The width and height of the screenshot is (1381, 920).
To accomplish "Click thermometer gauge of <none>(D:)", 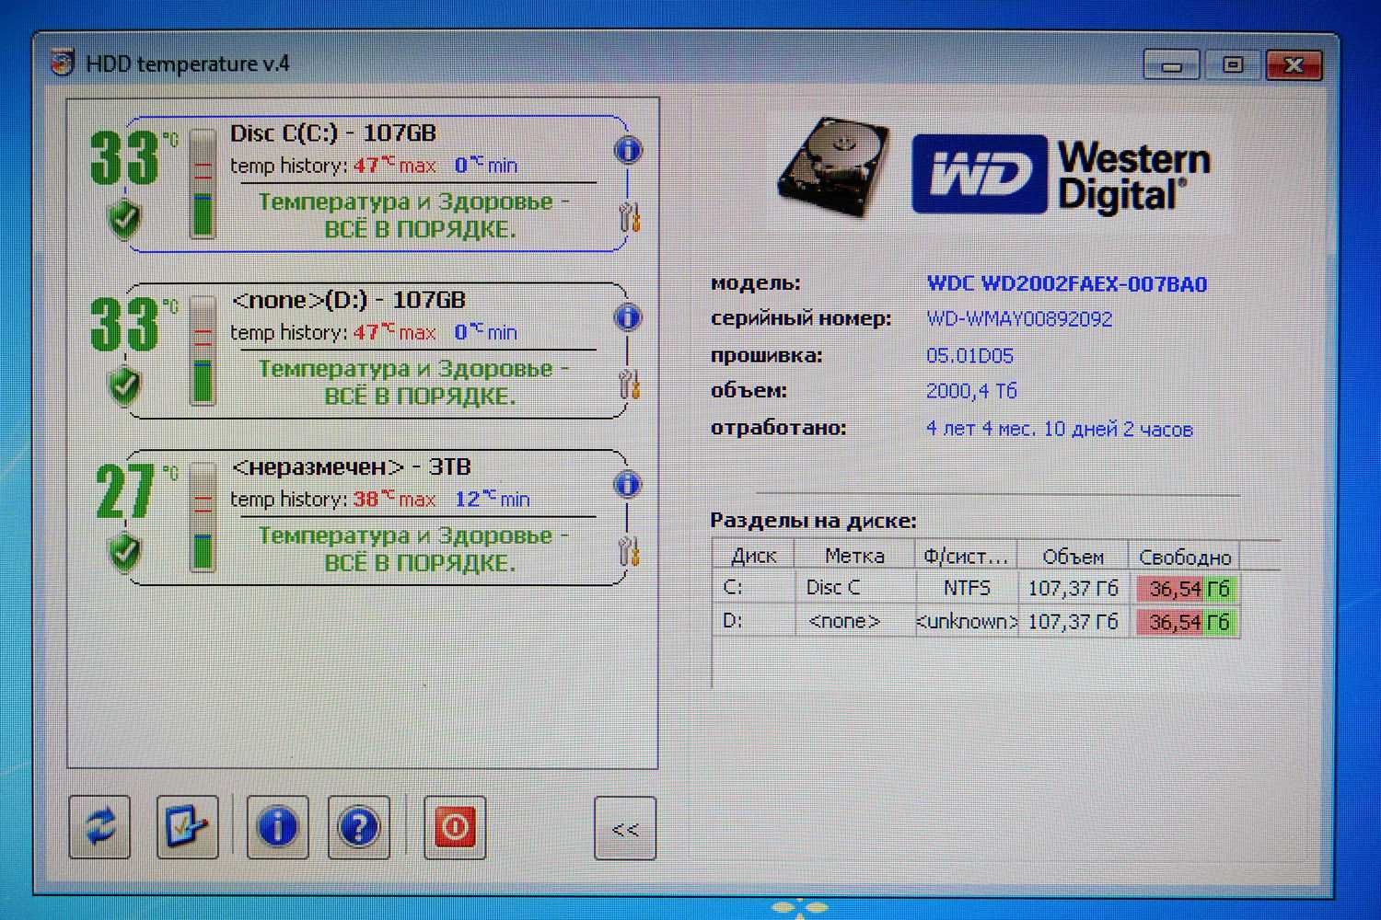I will (203, 350).
